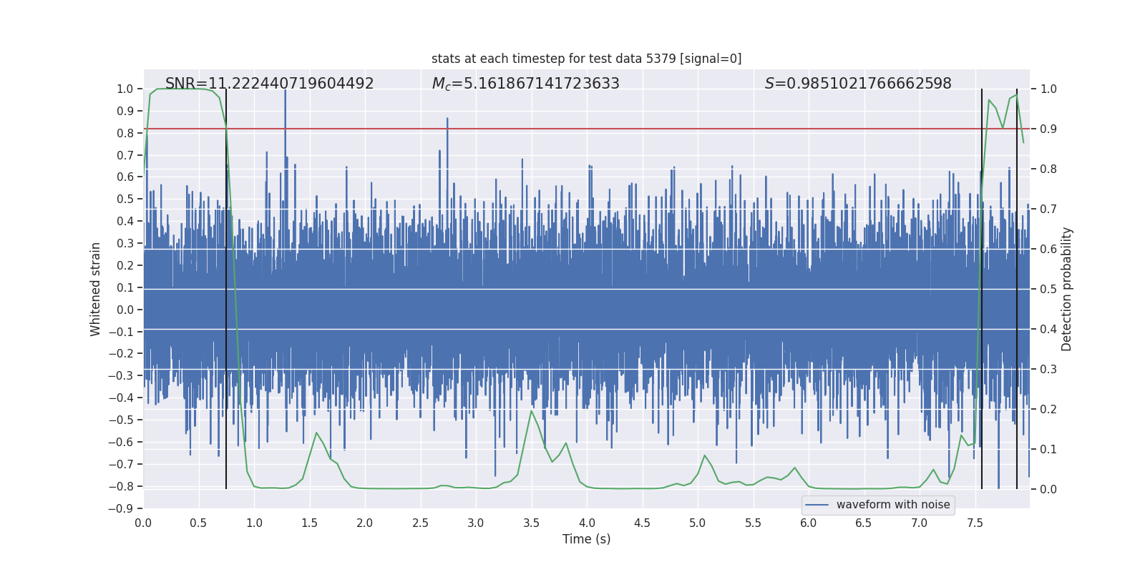Click the 0.5 tick on the detection probability axis
This screenshot has width=1145, height=572.
point(1048,290)
